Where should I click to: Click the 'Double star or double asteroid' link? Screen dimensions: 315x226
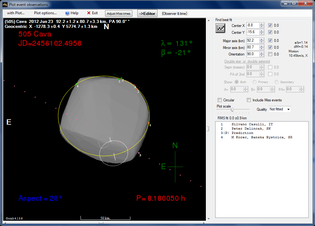[247, 61]
